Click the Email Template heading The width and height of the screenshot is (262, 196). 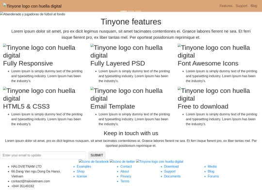point(113,106)
